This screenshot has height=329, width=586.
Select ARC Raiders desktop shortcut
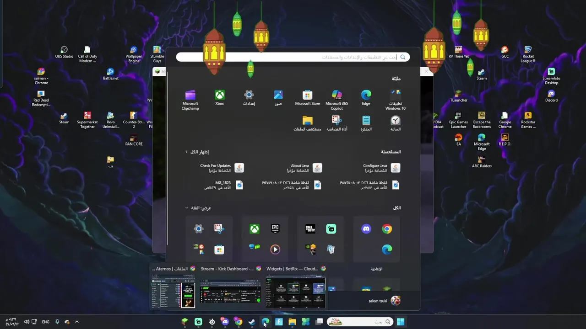(x=482, y=162)
